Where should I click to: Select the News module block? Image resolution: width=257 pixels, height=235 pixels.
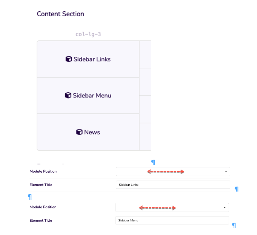coord(88,132)
